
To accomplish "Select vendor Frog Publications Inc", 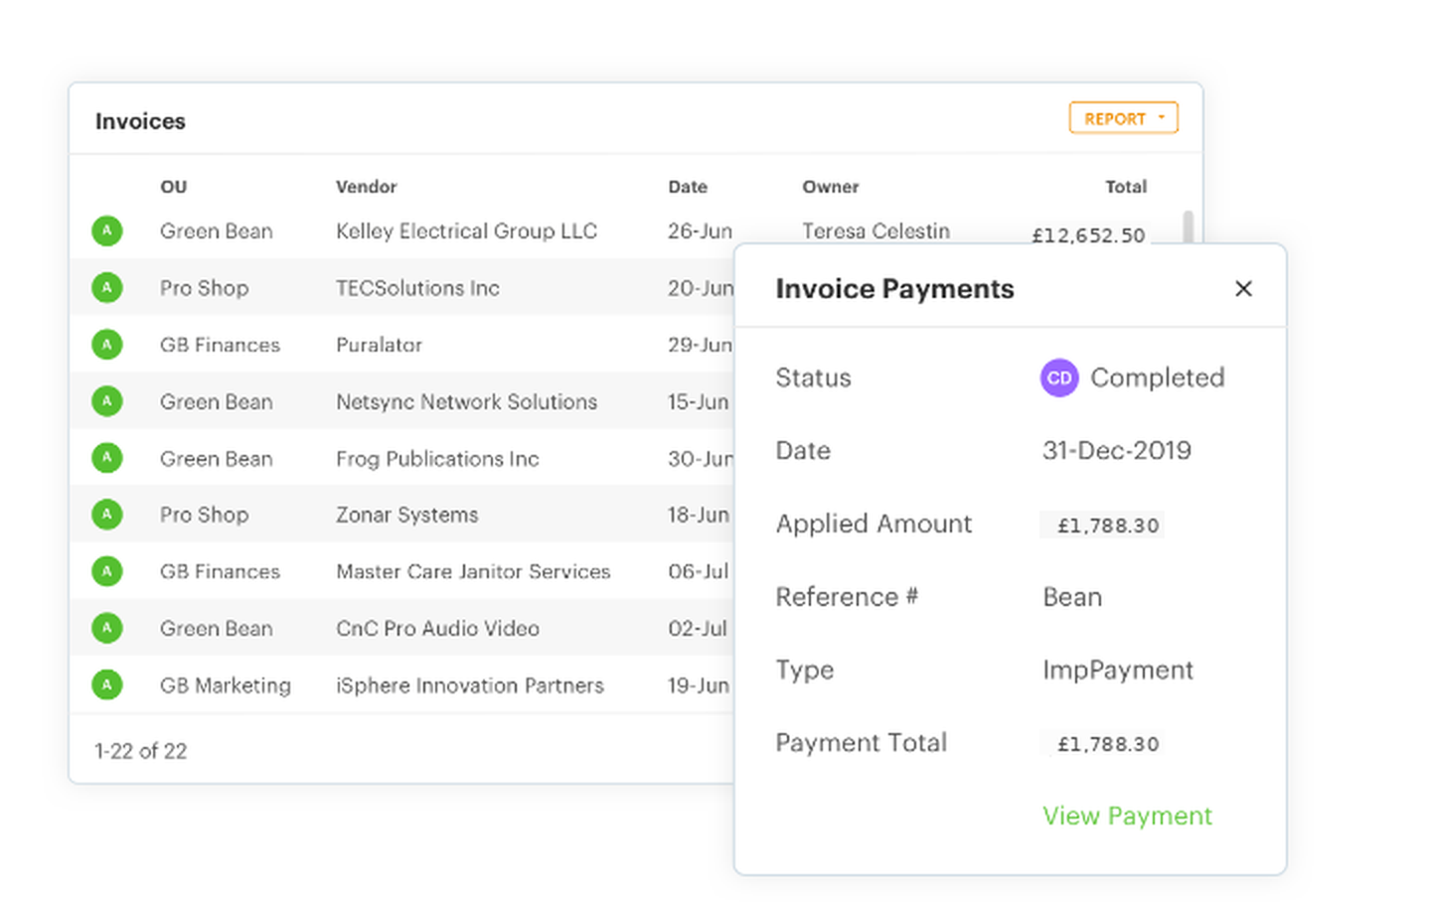I will pyautogui.click(x=437, y=458).
